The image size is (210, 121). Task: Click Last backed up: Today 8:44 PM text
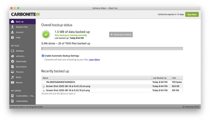pos(69,38)
